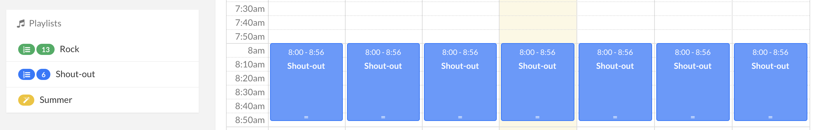Open the Rock playlist

[69, 49]
